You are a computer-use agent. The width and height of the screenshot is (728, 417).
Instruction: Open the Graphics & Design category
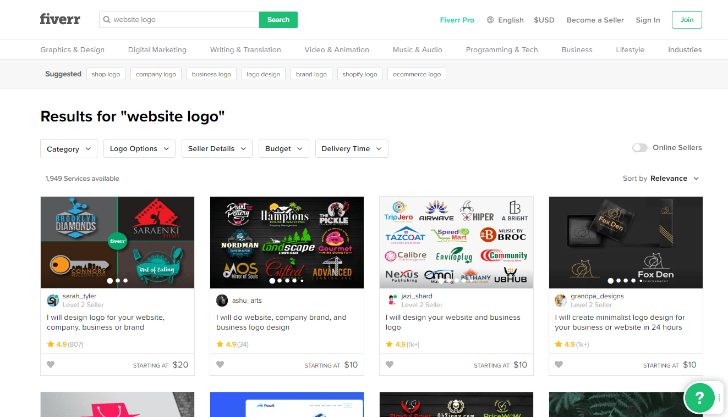point(72,49)
